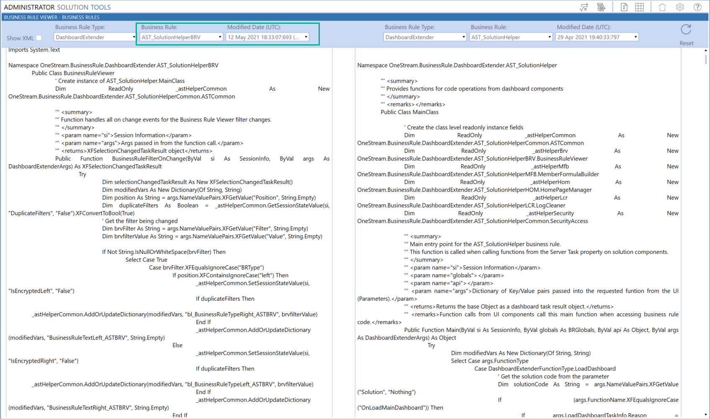Click 'Dim position As String' line

[209, 198]
